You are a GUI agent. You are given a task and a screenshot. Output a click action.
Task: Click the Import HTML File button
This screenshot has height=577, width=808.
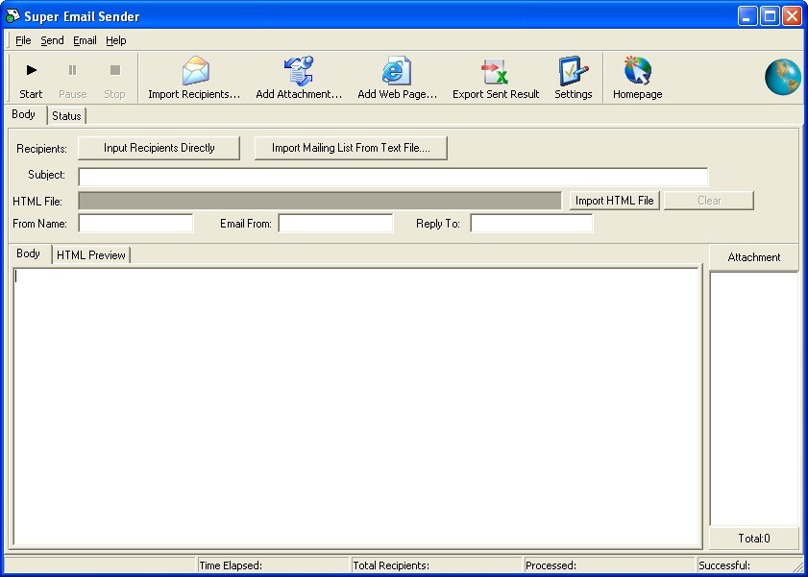tap(614, 201)
